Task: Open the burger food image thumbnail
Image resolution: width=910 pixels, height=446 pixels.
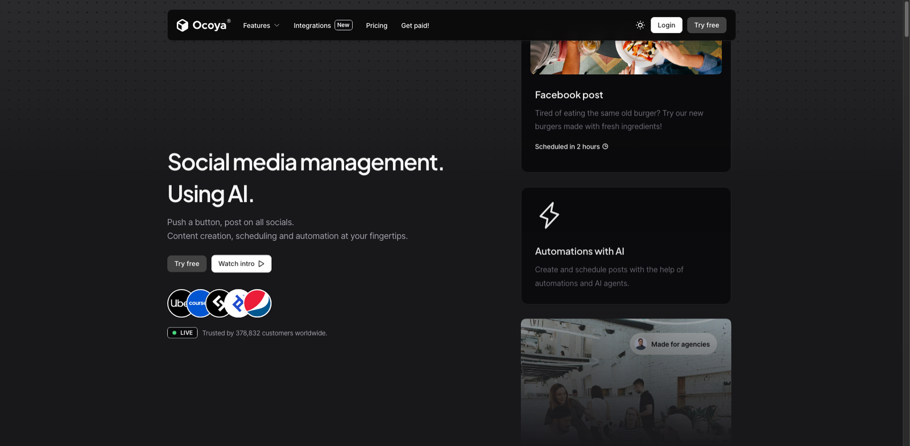Action: point(626,57)
